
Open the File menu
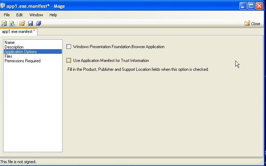click(x=7, y=15)
